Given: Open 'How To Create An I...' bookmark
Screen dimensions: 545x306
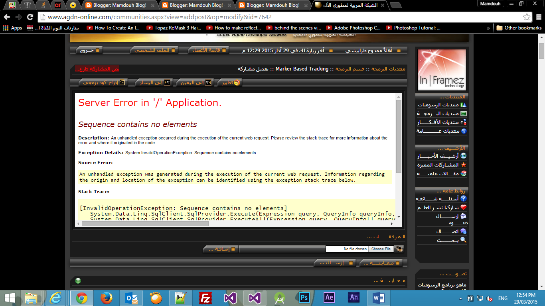Looking at the screenshot, I should [x=113, y=28].
